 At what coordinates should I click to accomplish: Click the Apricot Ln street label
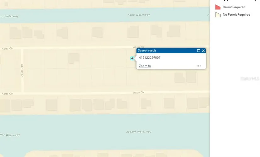pos(22,71)
